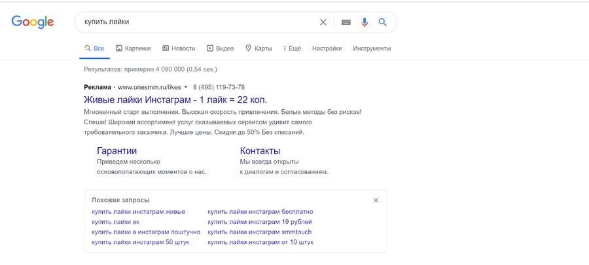589x265 pixels.
Task: Click the www.onesmm.ru/likes ad URL
Action: tap(149, 88)
